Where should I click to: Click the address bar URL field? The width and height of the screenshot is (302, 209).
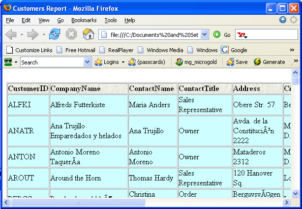click(154, 35)
